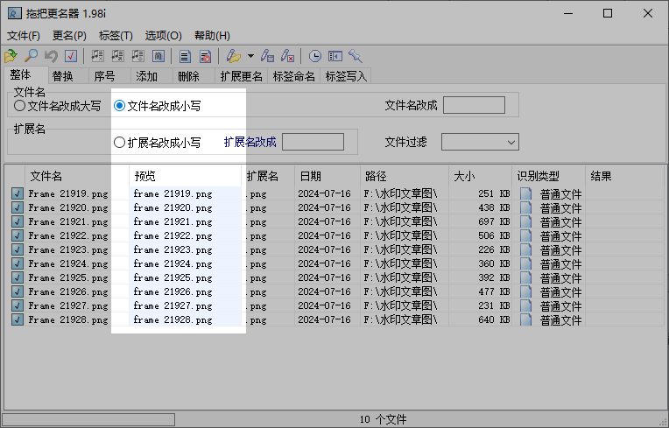Uncheck the Frame 21922.png row checkbox
Viewport: 669px width, 428px height.
pos(17,235)
